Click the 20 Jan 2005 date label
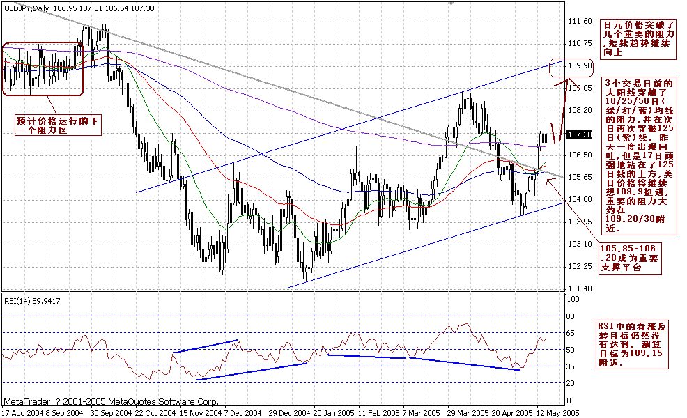This screenshot has height=418, width=687. point(334,413)
